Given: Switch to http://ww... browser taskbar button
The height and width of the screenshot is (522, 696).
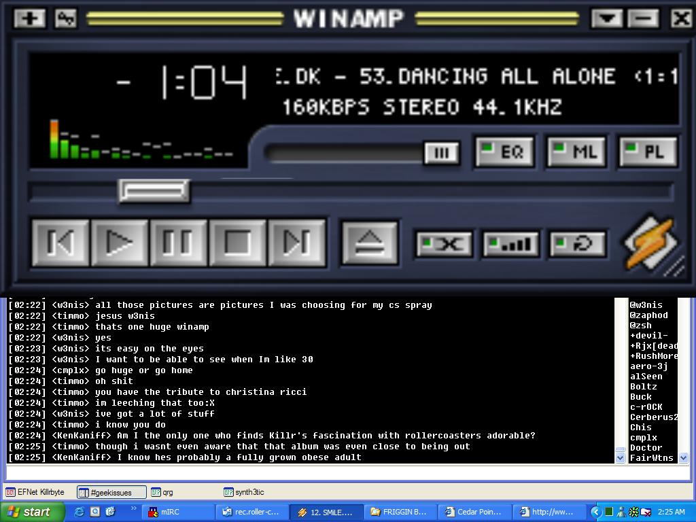Looking at the screenshot, I should click(549, 512).
